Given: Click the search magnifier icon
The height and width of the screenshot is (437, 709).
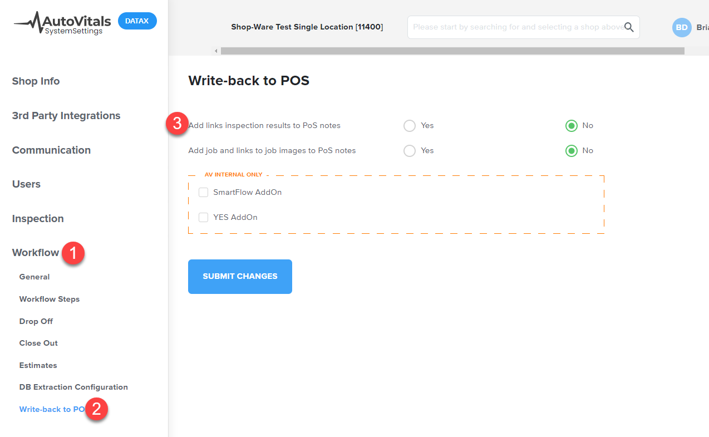Looking at the screenshot, I should pos(629,27).
